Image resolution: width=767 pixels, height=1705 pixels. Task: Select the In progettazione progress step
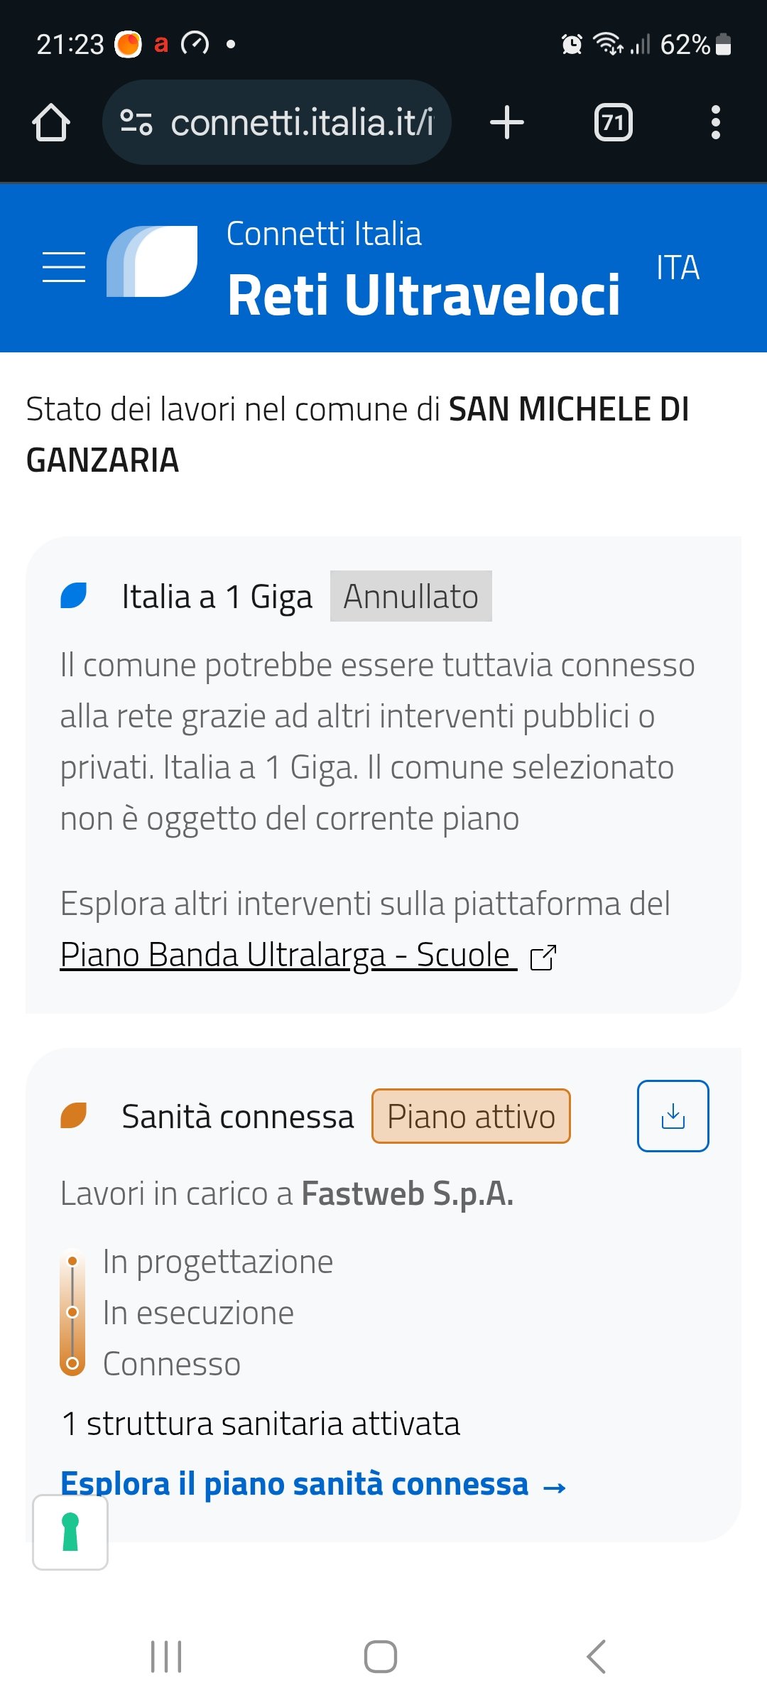(x=217, y=1262)
